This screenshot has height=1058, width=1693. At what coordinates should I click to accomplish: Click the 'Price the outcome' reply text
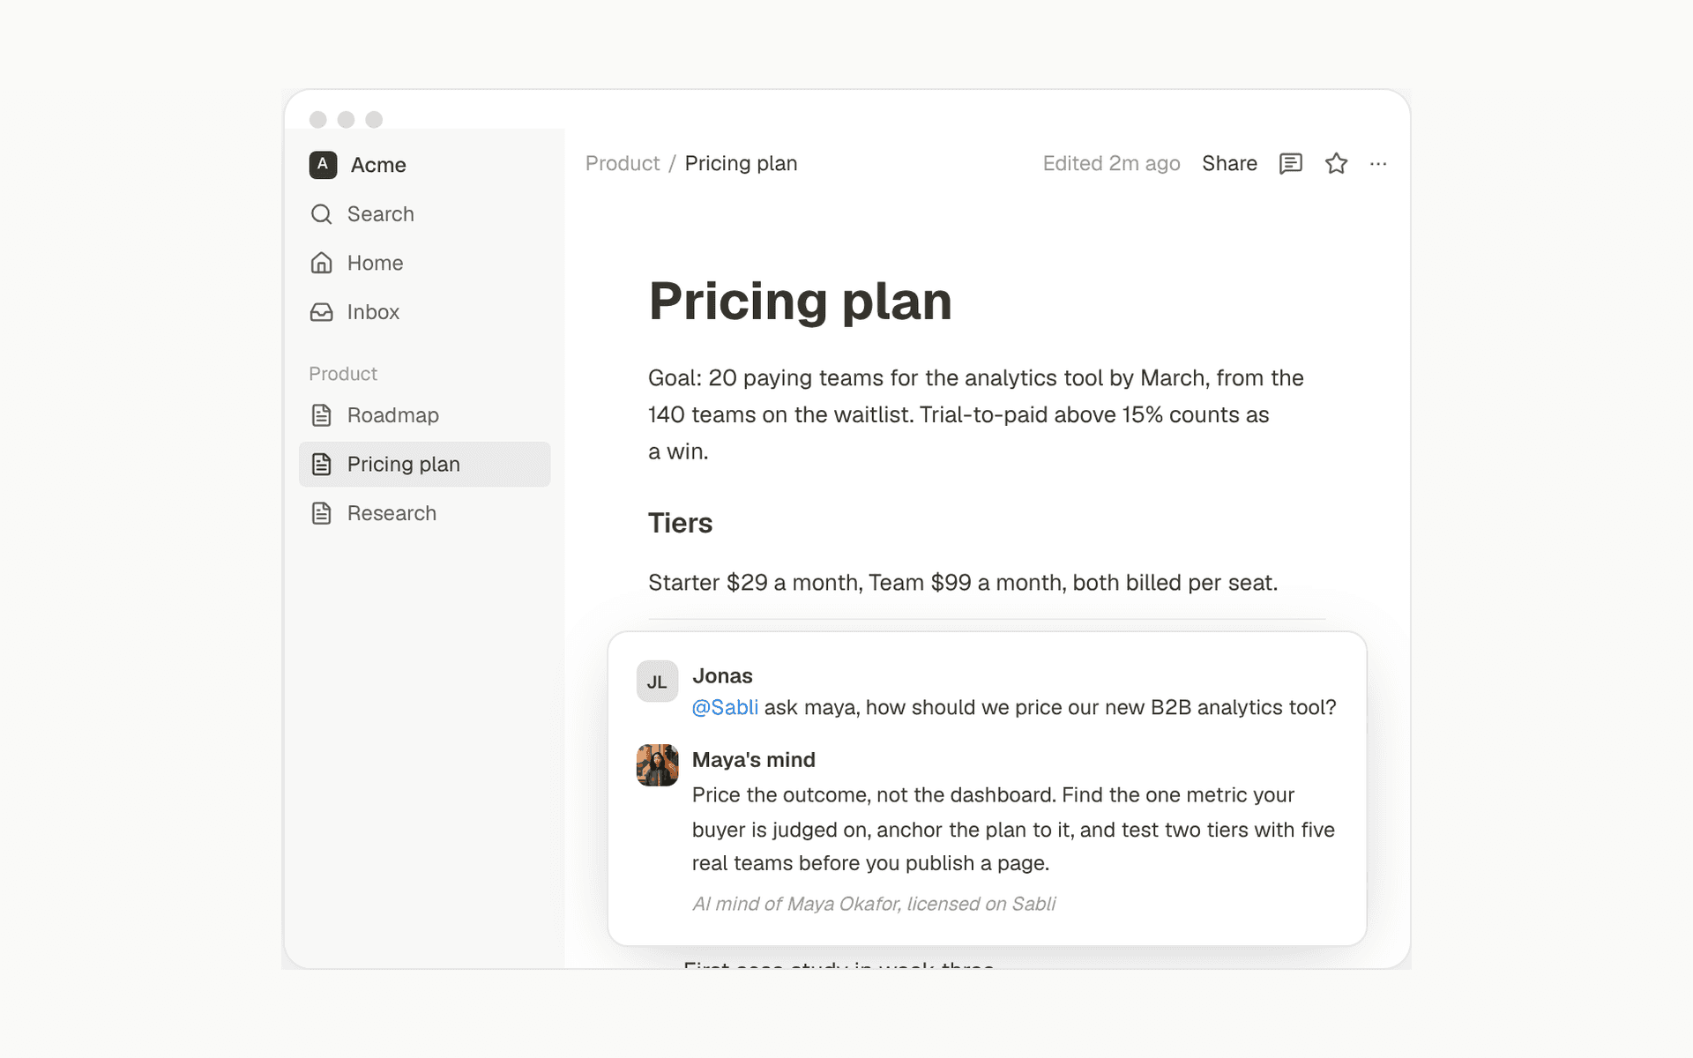pyautogui.click(x=1013, y=829)
